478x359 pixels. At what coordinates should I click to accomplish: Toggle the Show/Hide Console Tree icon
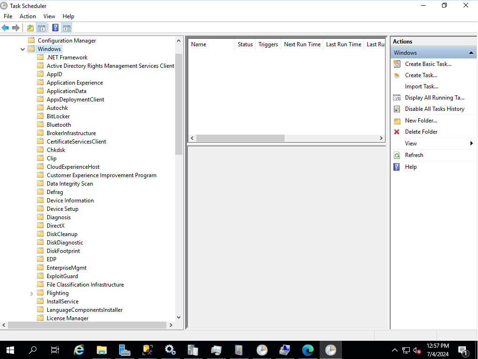coord(42,28)
